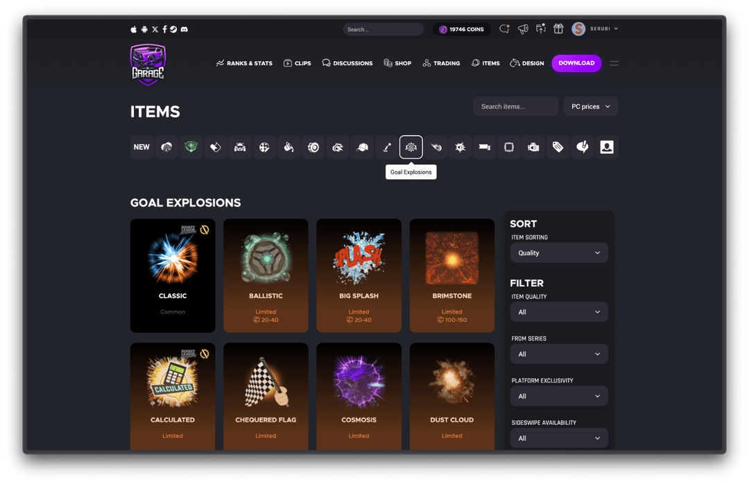The height and width of the screenshot is (484, 749).
Task: Open the Ranks & Stats menu item
Action: coord(244,63)
